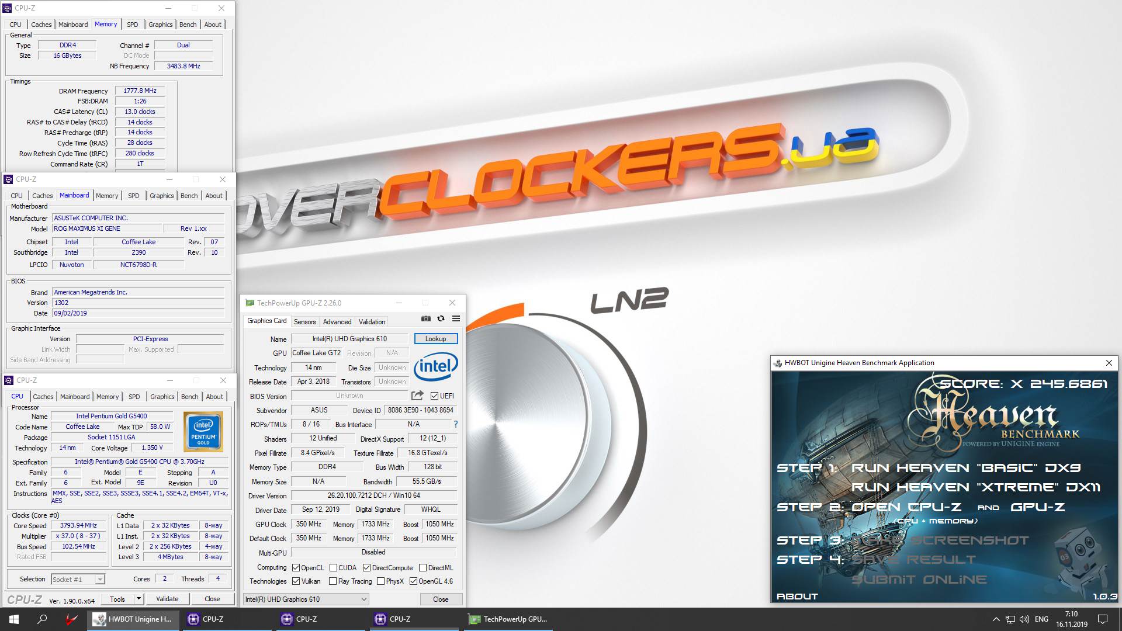Viewport: 1122px width, 631px height.
Task: Open the volume tray icon
Action: click(x=1024, y=619)
